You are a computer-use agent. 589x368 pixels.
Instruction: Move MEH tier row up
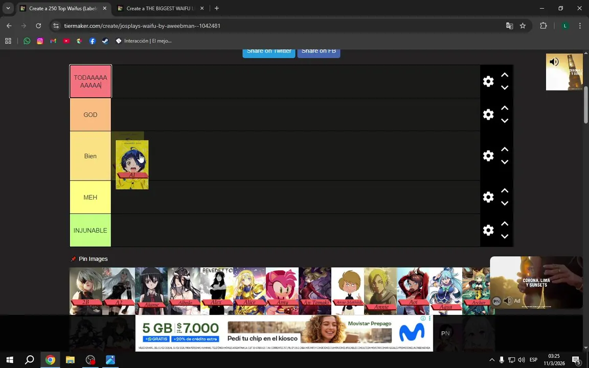(x=505, y=191)
